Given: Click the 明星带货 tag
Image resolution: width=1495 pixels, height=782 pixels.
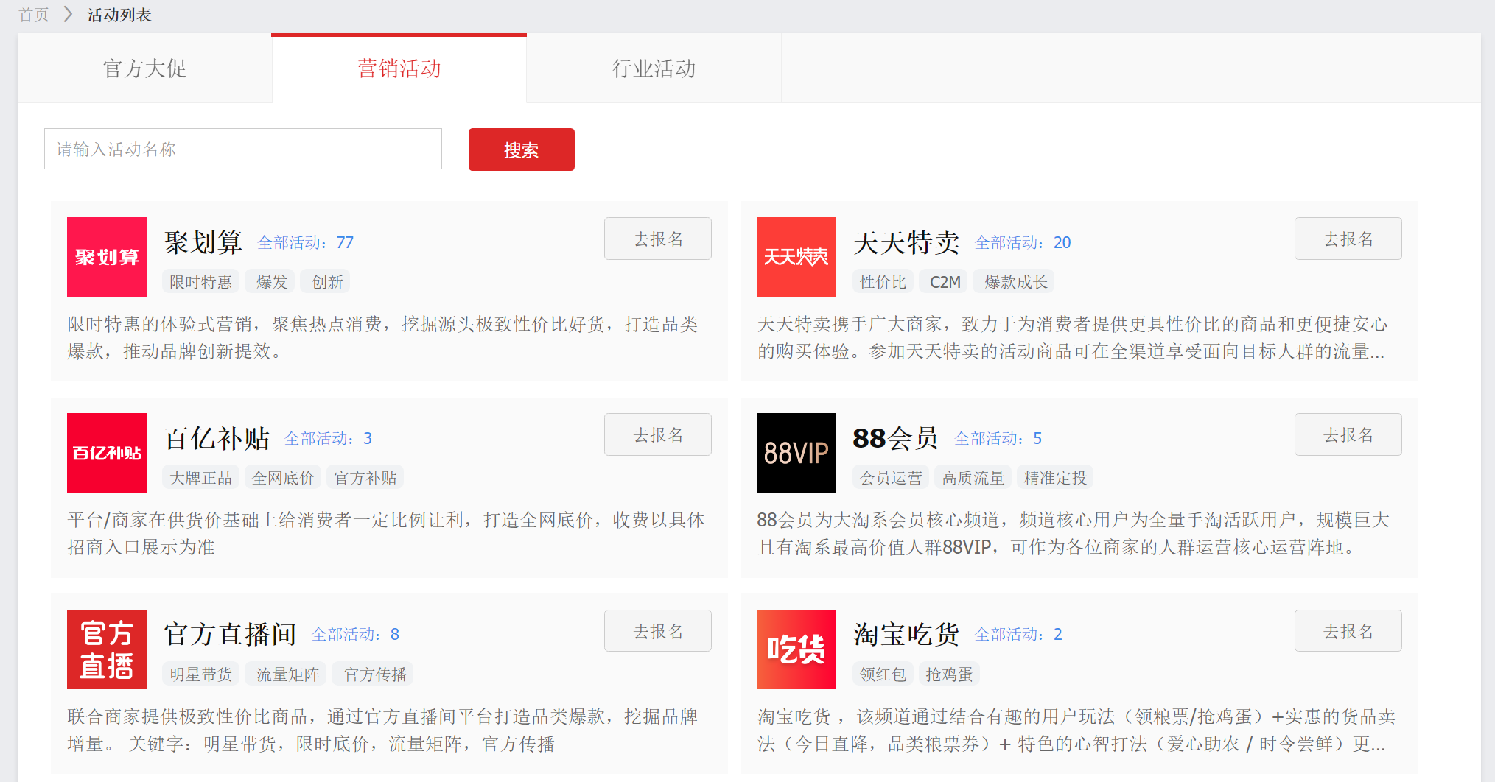Looking at the screenshot, I should pos(200,674).
